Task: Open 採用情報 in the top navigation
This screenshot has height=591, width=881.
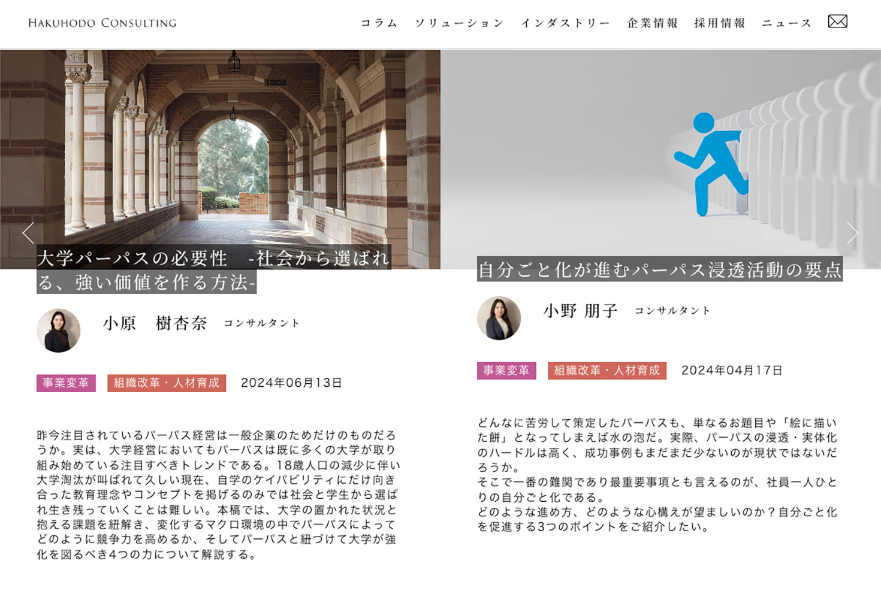Action: pos(720,23)
